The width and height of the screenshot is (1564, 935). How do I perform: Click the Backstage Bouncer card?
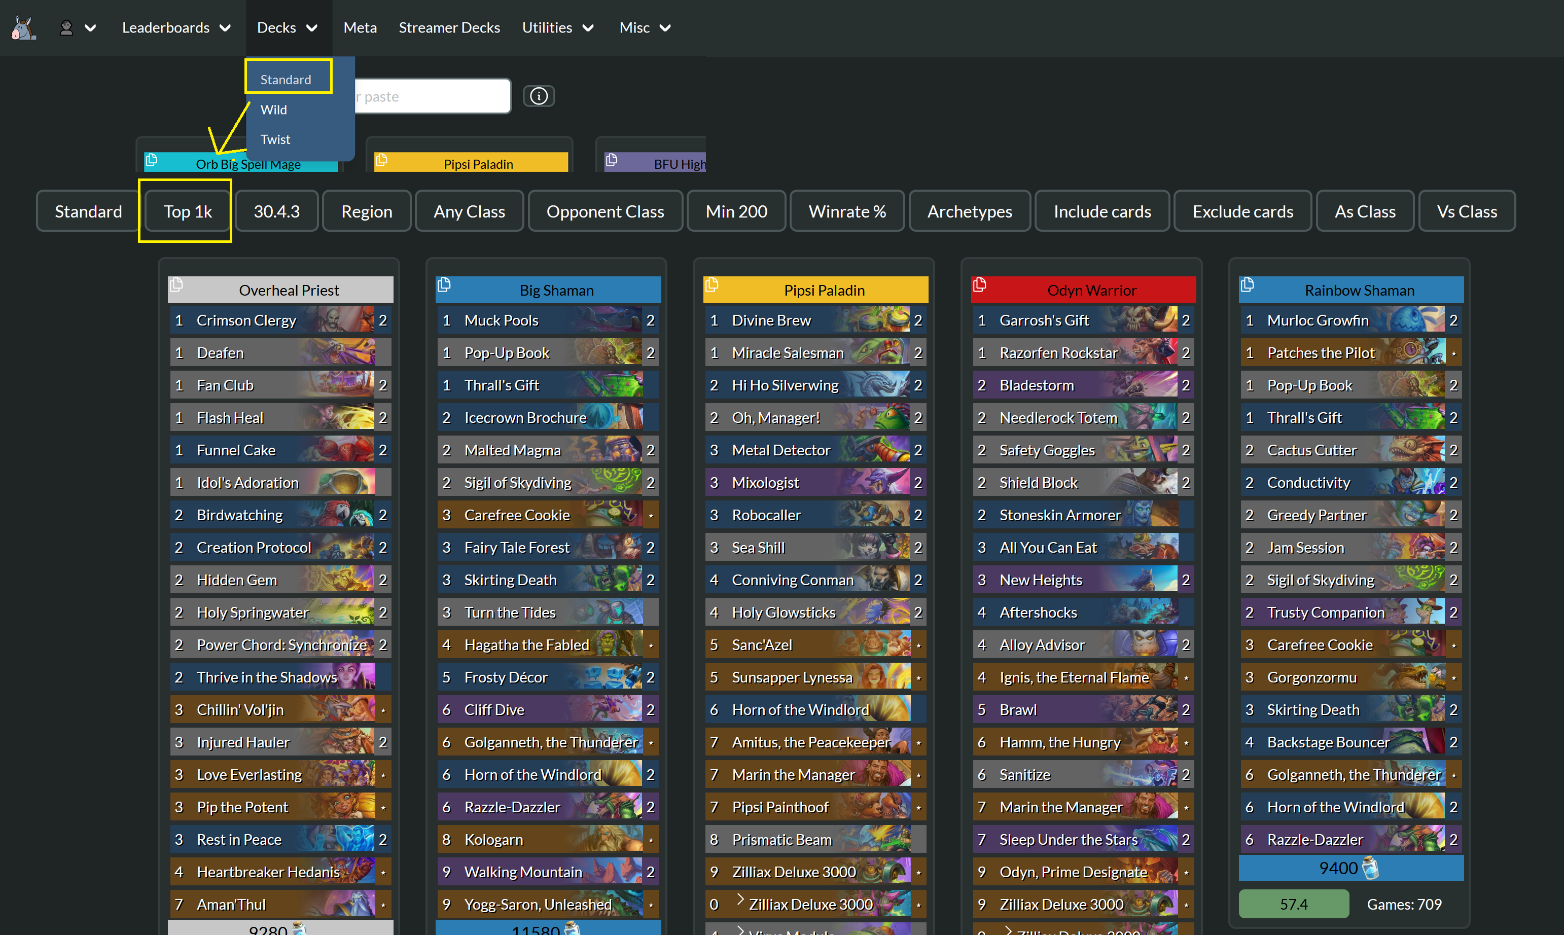point(1351,742)
